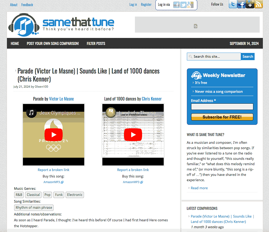Image resolution: width=269 pixels, height=232 pixels.
Task: Click the Email Address input field
Action: click(222, 107)
